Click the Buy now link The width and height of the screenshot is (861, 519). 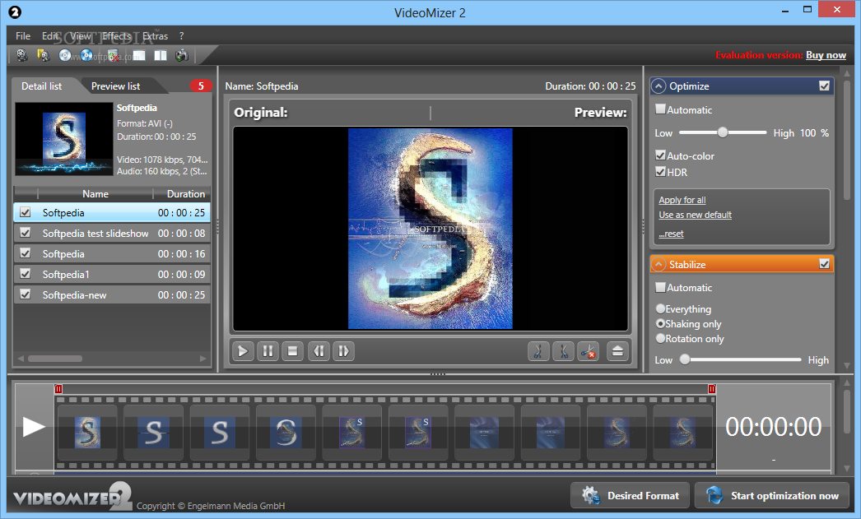pos(826,55)
